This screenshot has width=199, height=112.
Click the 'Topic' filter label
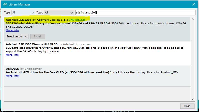point(40,12)
